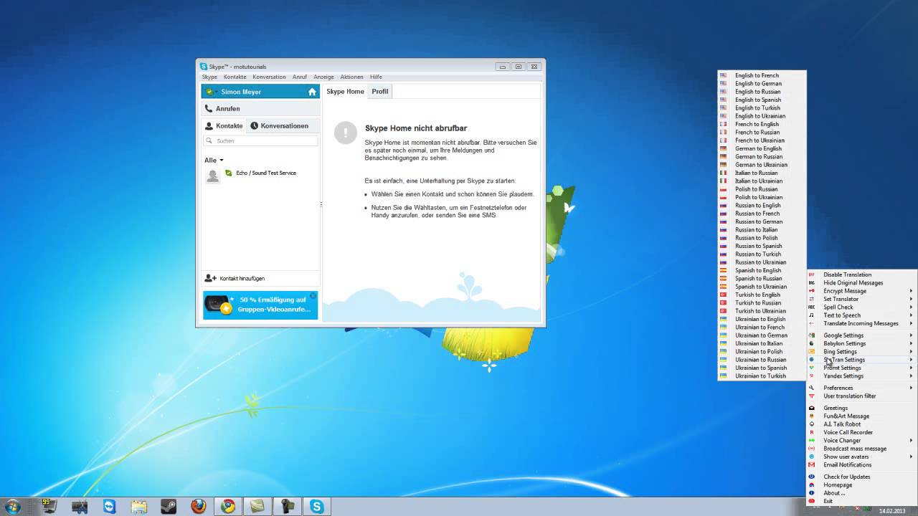Choose Hide Original Messages in the tray menu

pos(853,282)
